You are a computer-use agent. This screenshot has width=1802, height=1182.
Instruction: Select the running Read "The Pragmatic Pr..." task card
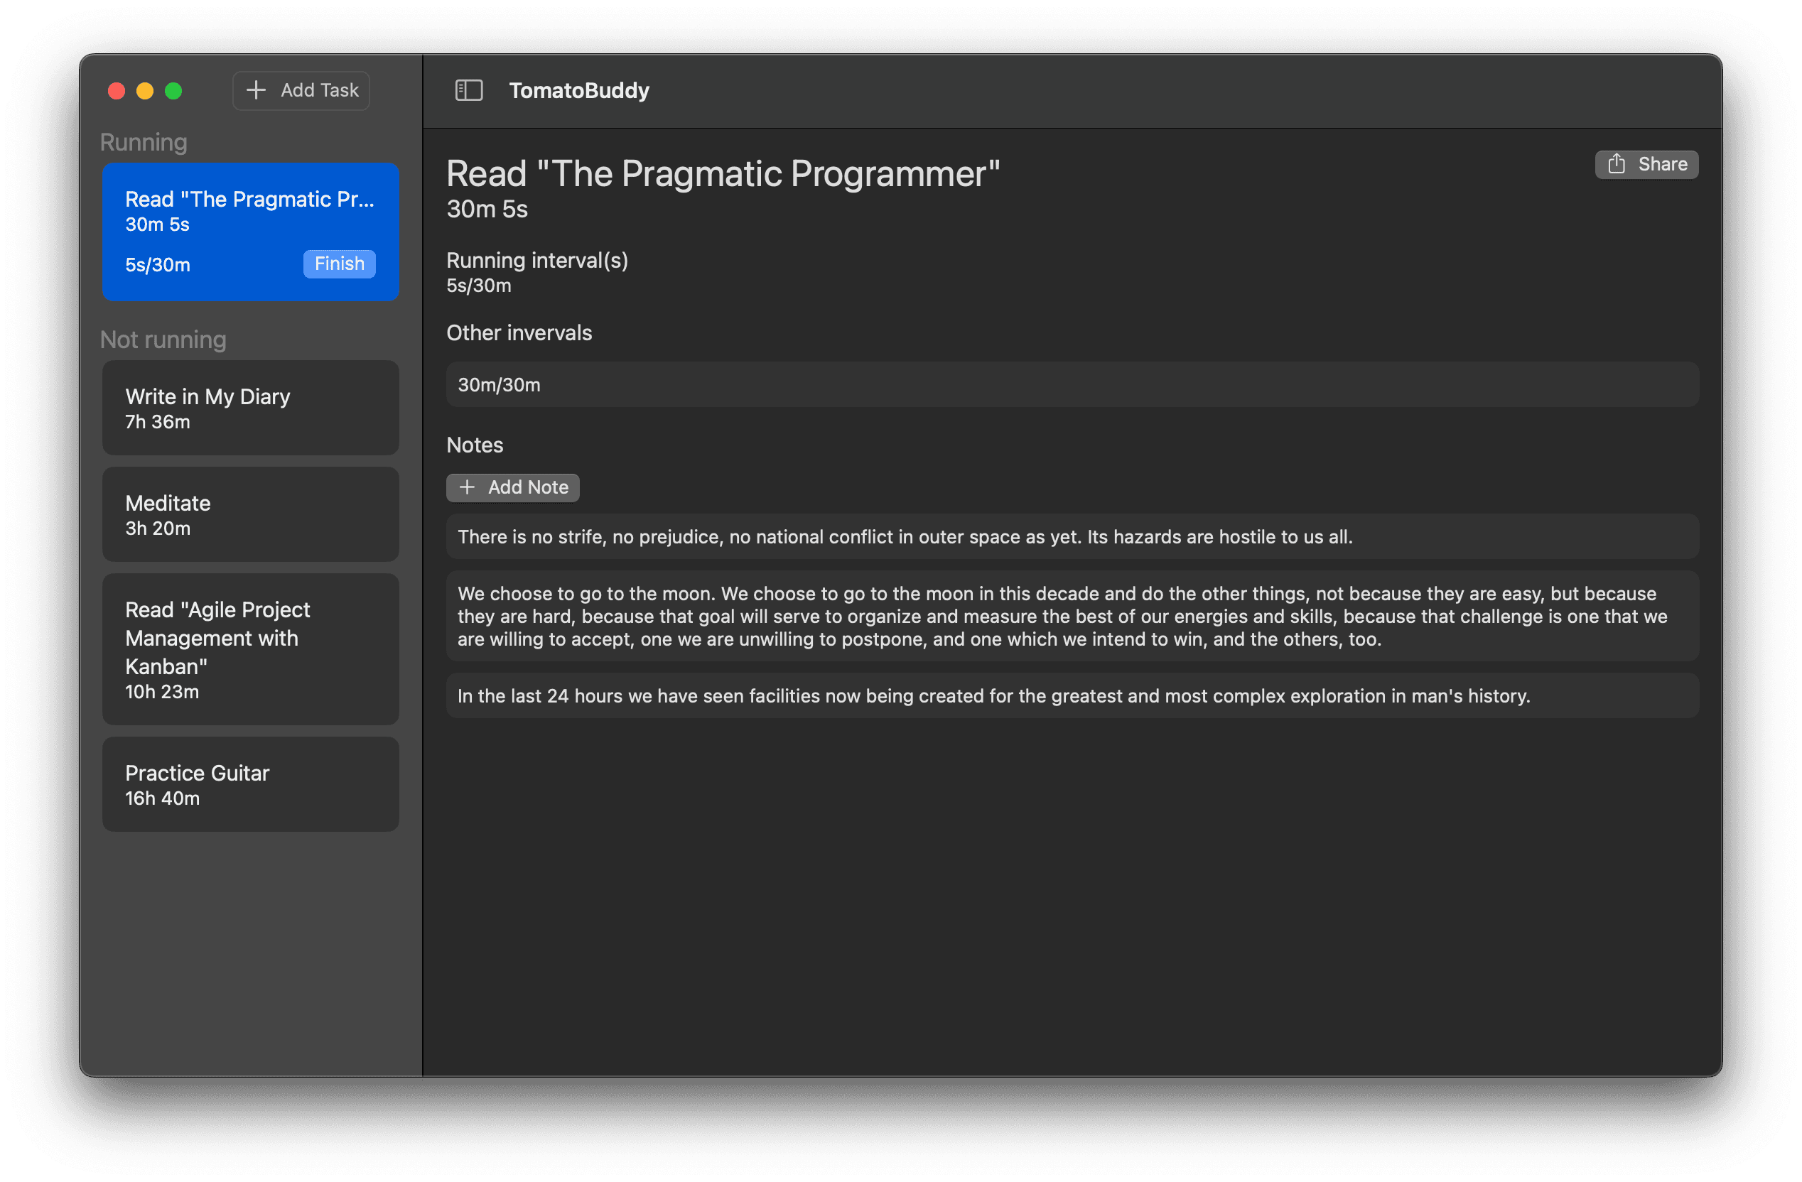click(251, 232)
